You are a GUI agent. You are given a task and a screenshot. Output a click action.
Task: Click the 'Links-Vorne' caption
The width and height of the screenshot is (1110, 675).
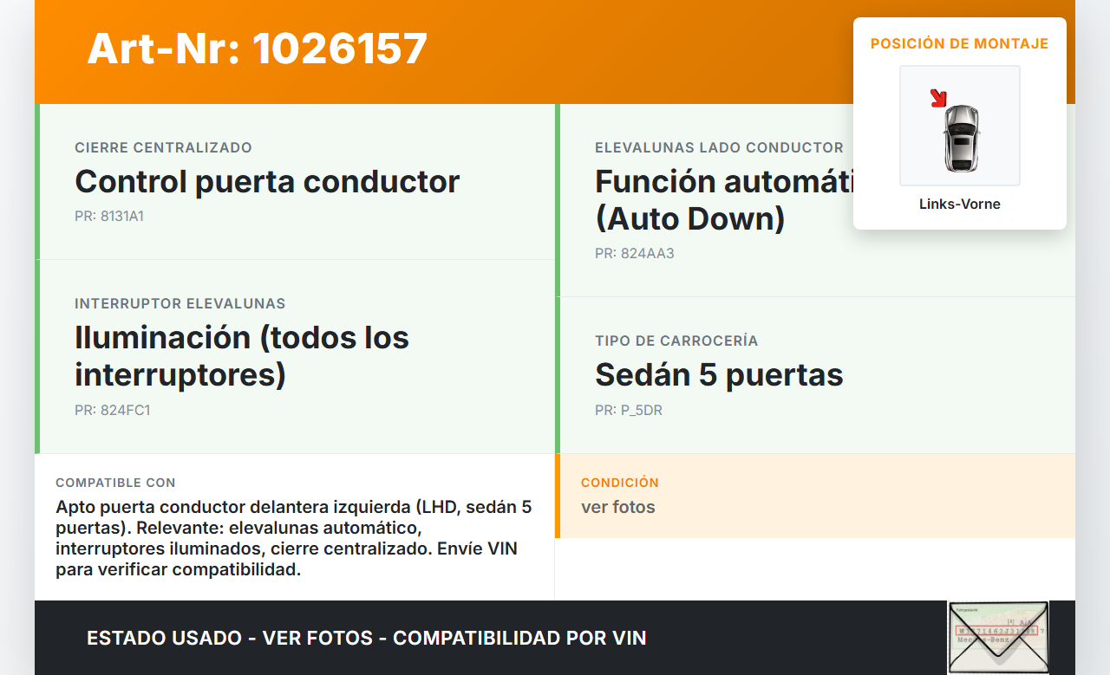(960, 204)
